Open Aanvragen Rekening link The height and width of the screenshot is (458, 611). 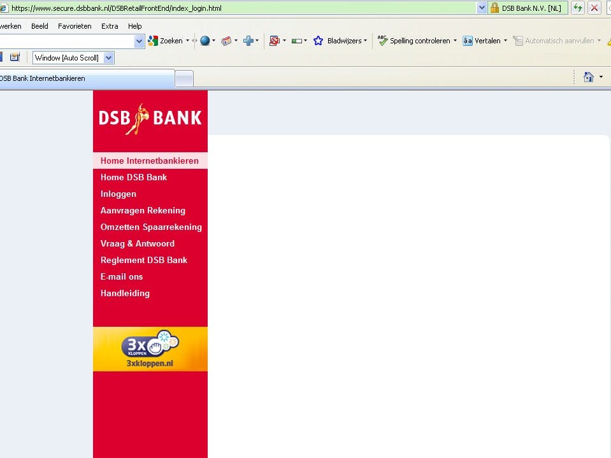click(143, 211)
